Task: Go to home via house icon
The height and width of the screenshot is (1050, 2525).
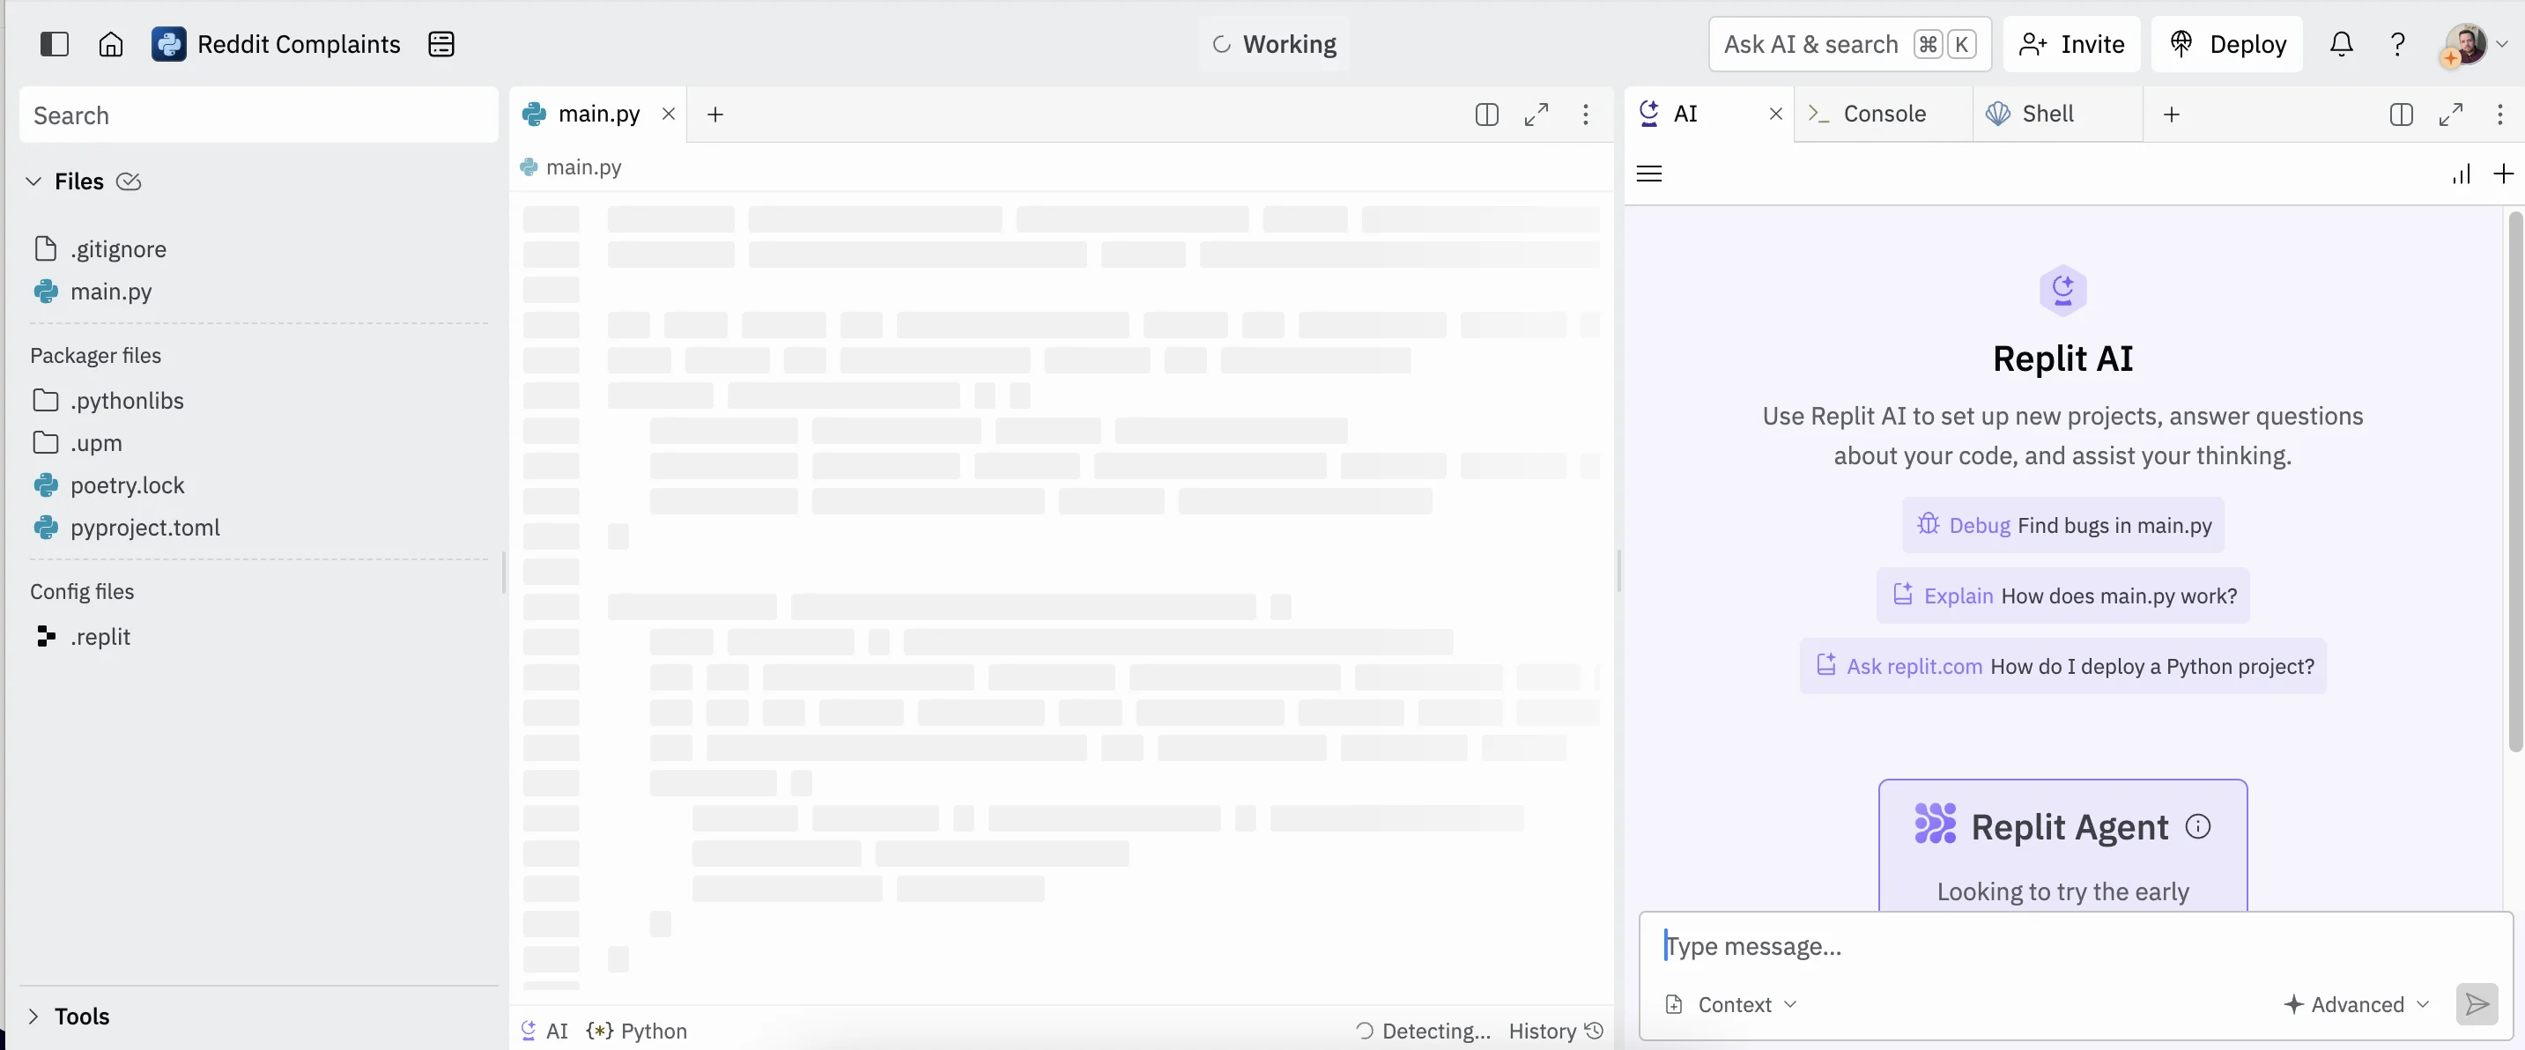Action: pos(111,44)
